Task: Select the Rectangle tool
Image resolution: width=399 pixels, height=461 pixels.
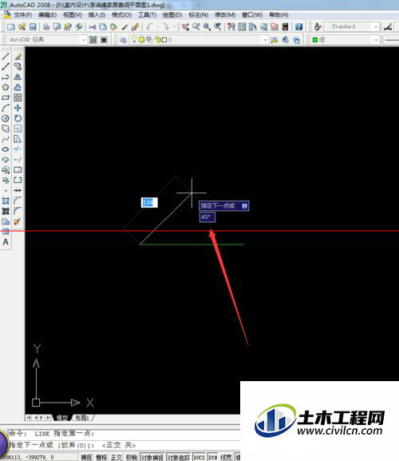Action: tap(6, 97)
